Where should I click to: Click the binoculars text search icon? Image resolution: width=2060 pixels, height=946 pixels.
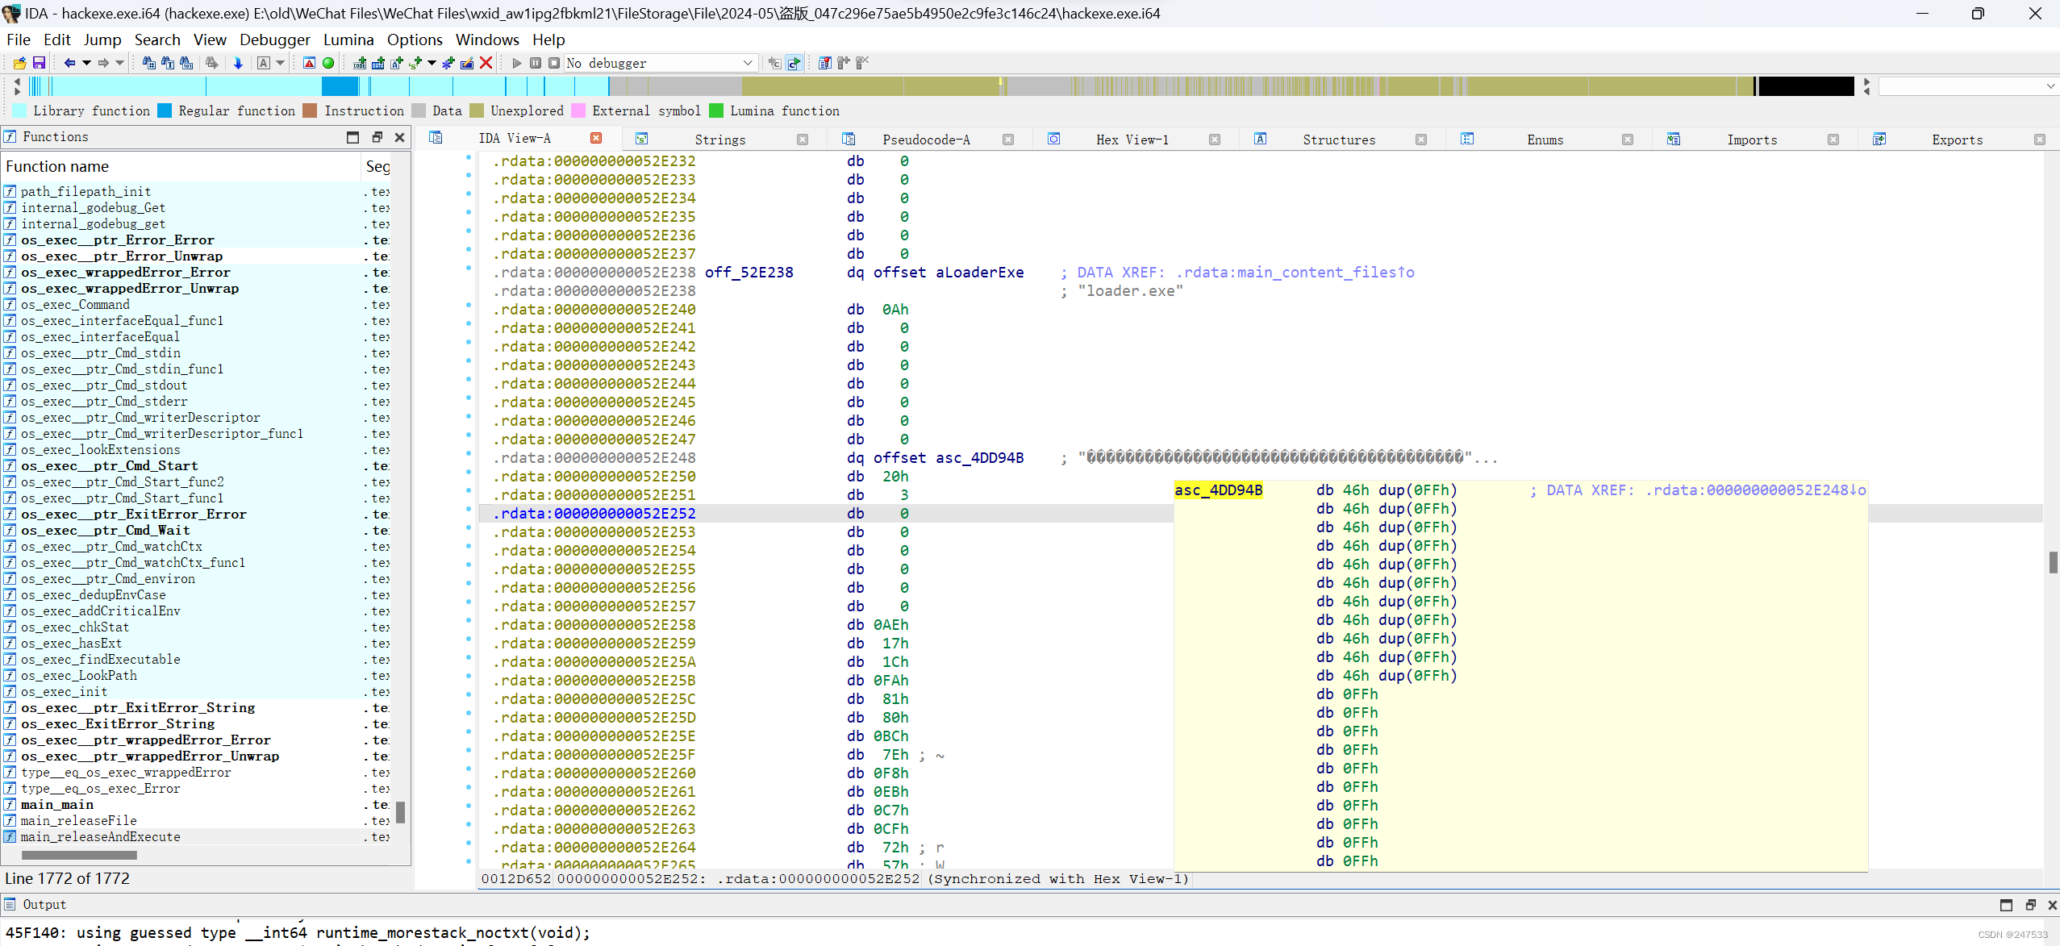pos(167,63)
